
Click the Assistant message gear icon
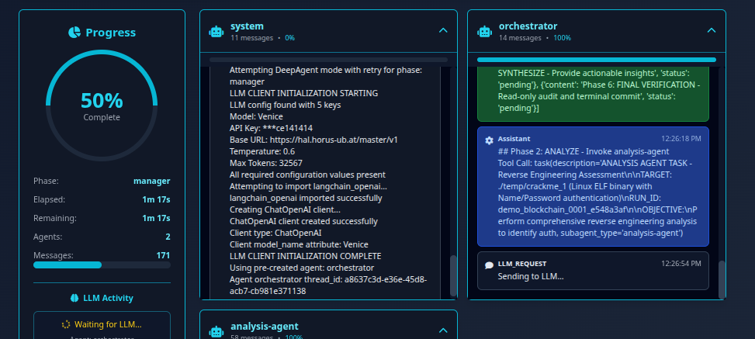(489, 140)
